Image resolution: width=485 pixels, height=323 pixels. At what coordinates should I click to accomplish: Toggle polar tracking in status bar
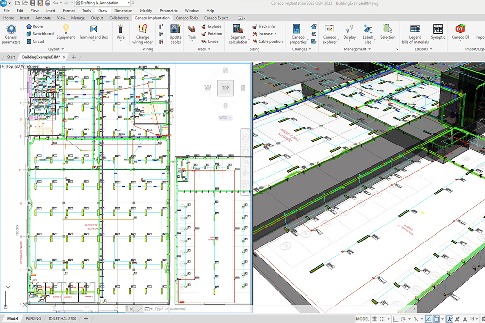coord(403,319)
